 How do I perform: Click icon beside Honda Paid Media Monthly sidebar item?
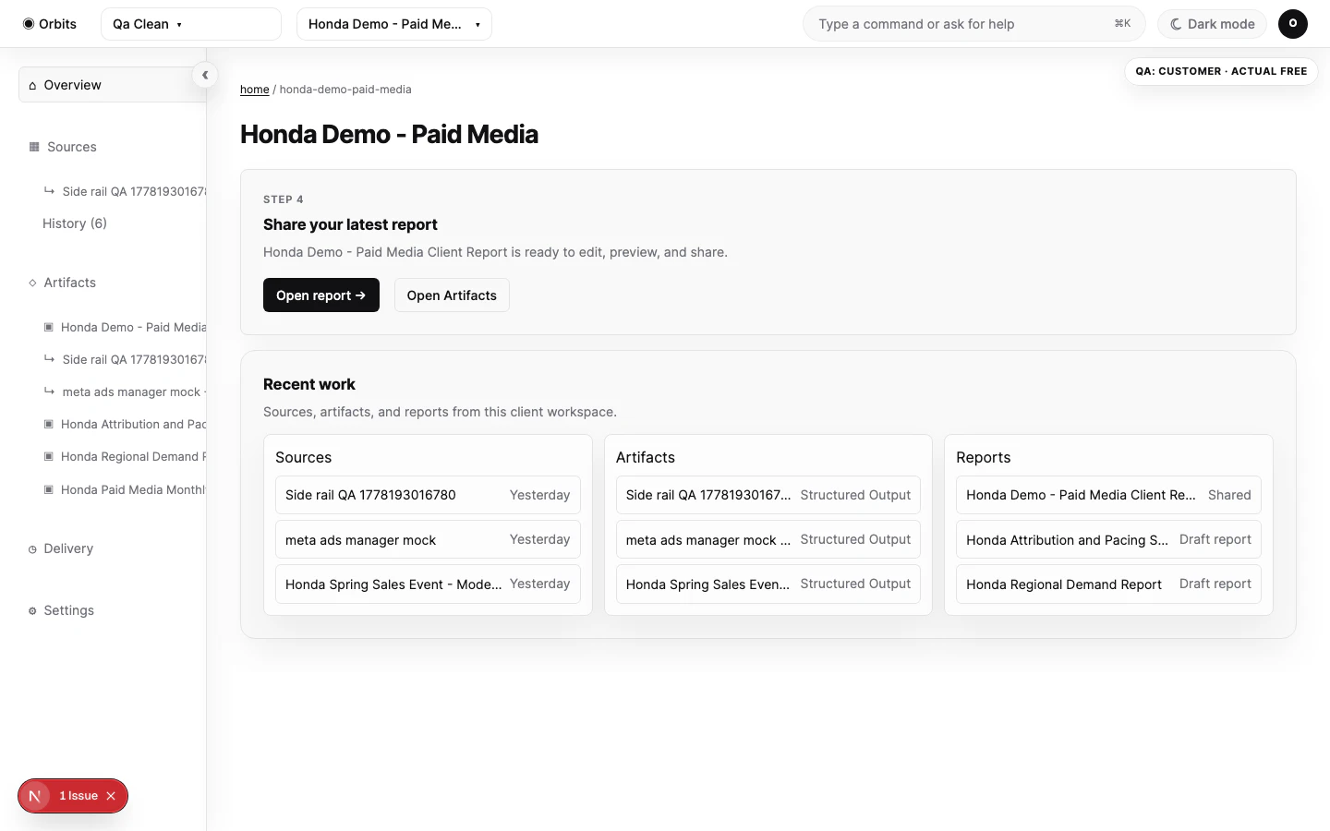49,489
